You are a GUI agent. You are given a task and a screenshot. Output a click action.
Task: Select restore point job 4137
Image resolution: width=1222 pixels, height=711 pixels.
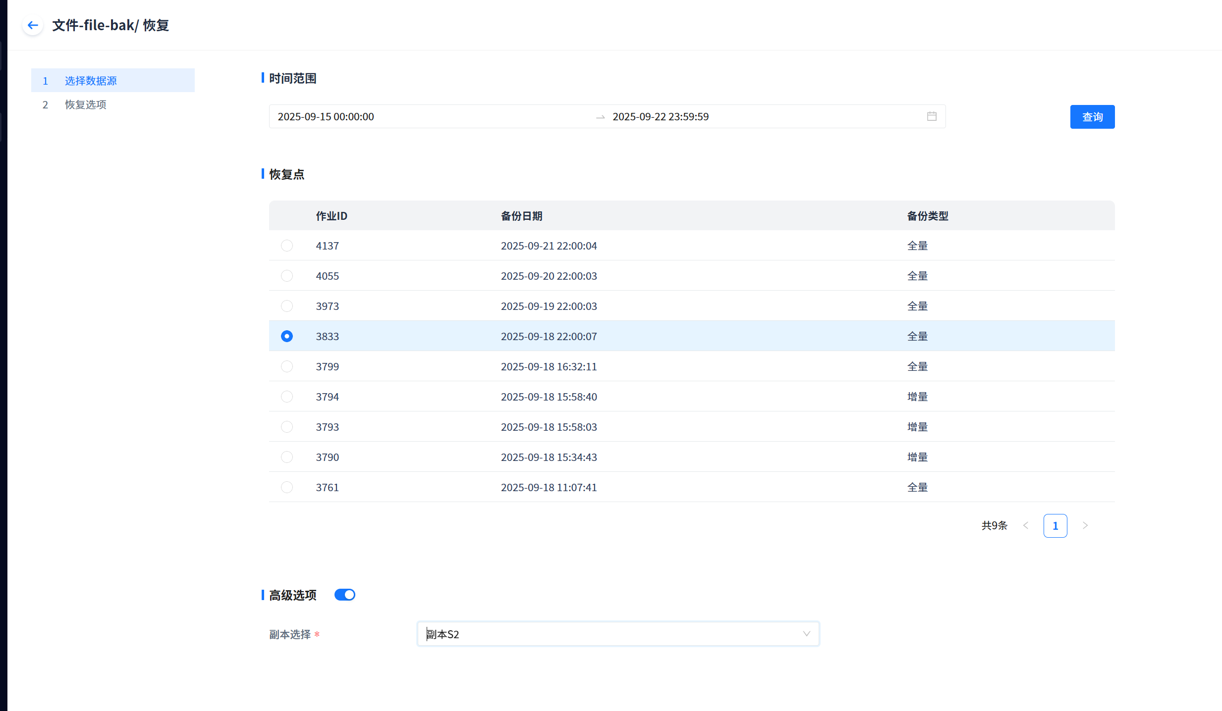tap(287, 246)
